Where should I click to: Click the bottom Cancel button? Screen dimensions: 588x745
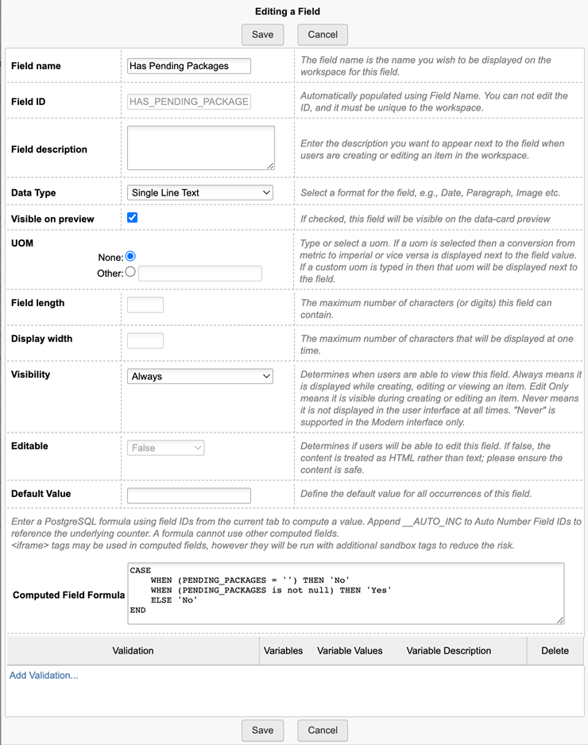tap(323, 730)
